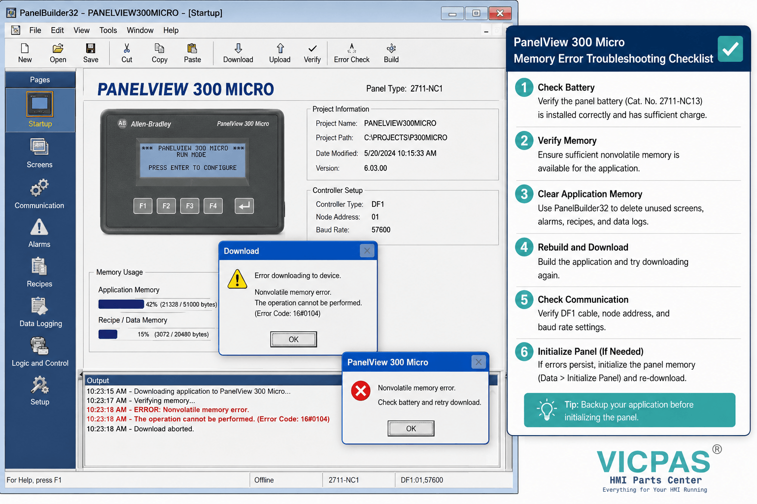Click warning icon in Download dialog
Viewport: 757px width, 504px height.
coord(237,279)
